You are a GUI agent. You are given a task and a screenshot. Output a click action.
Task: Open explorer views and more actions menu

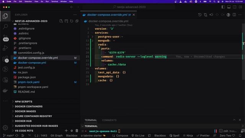(75, 15)
